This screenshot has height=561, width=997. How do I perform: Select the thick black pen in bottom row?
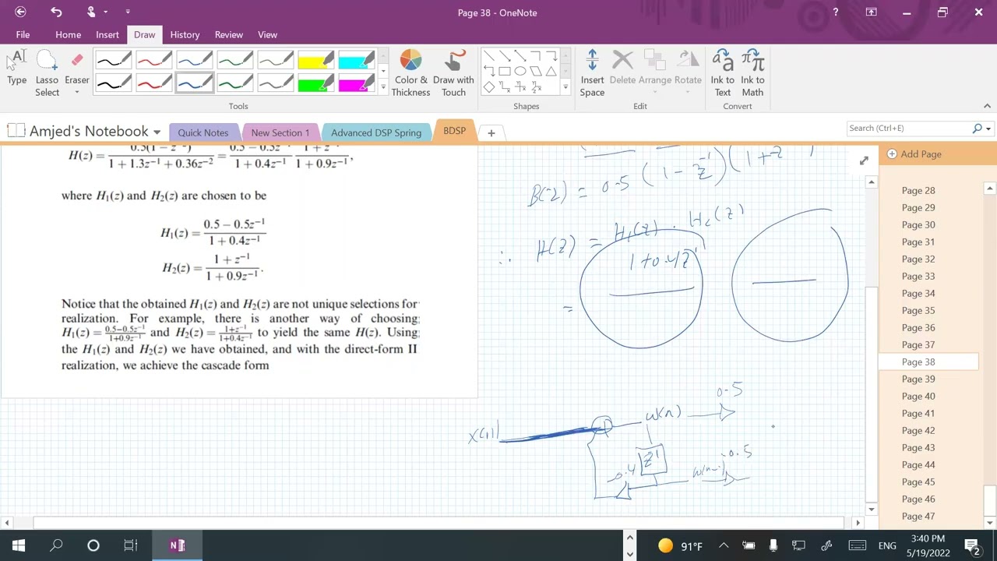[x=114, y=83]
